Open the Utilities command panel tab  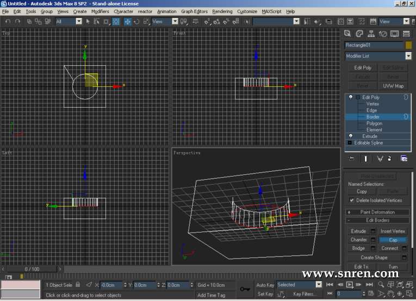tap(406, 34)
